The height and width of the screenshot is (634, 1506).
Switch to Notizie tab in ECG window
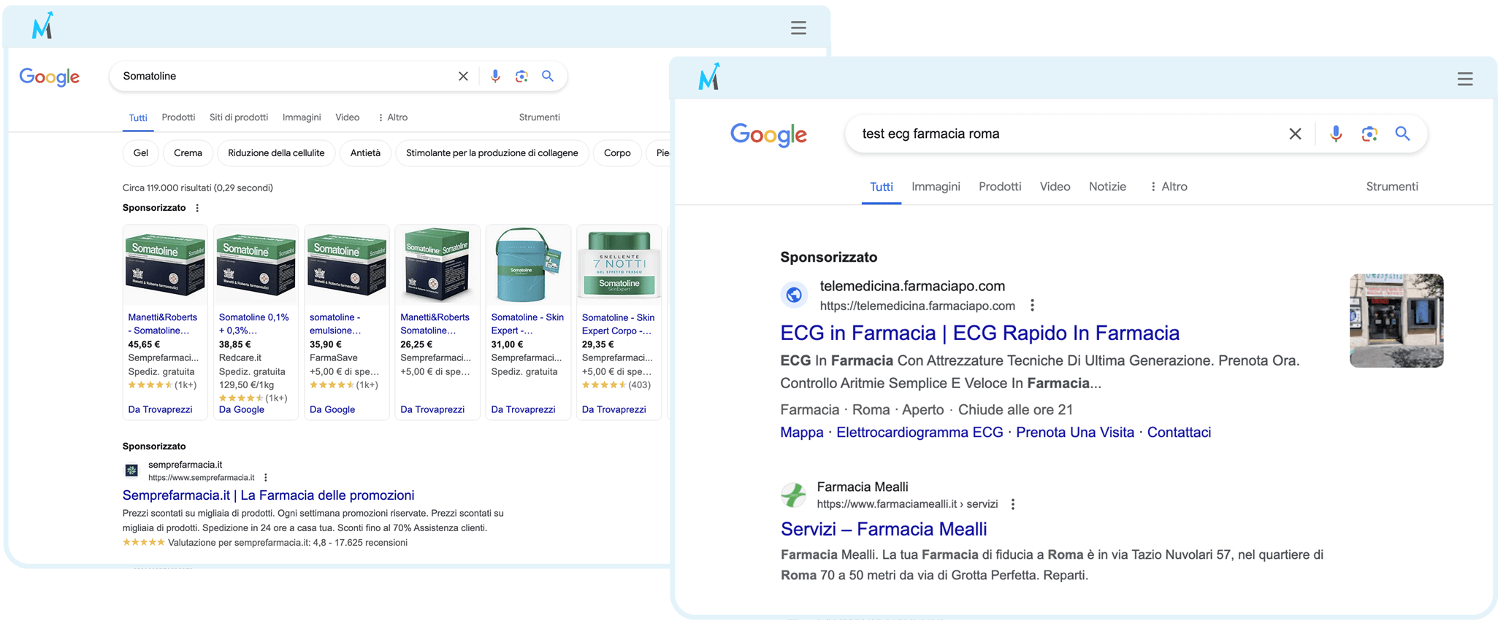(x=1107, y=187)
